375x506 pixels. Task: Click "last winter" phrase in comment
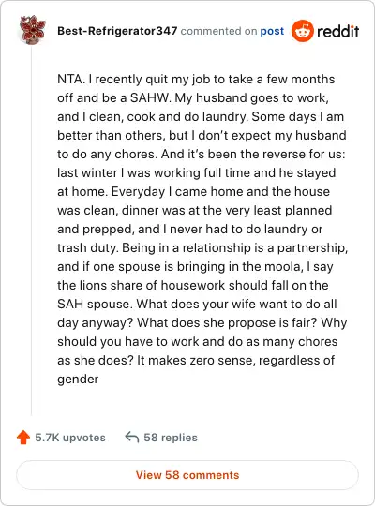(x=87, y=173)
